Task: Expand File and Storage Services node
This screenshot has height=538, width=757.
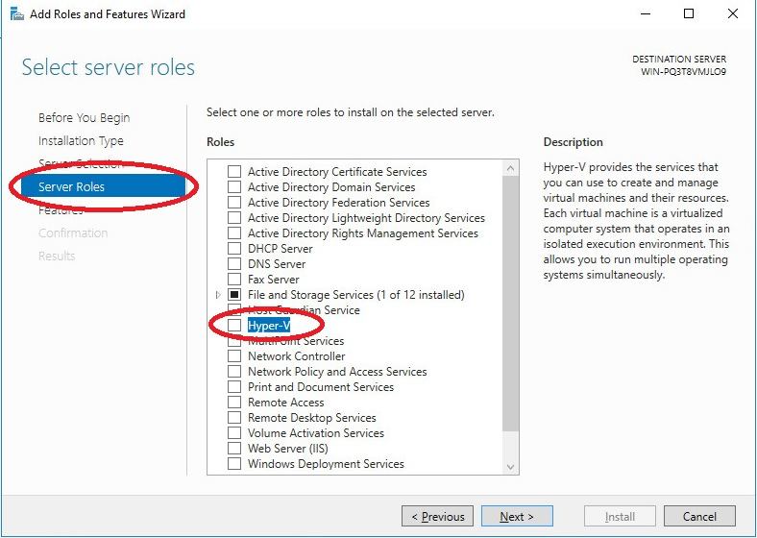Action: (x=218, y=295)
